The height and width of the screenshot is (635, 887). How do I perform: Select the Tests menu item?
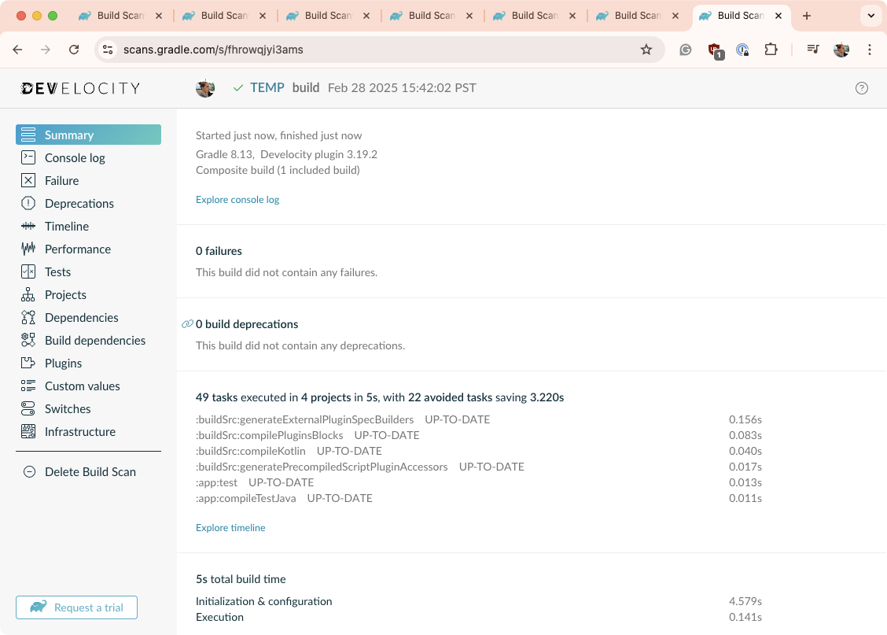(57, 271)
